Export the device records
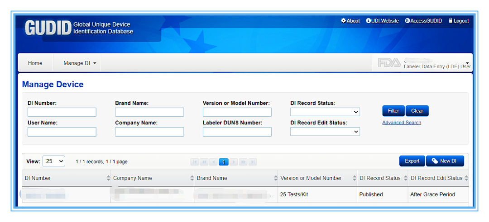The height and width of the screenshot is (222, 489). coord(412,161)
